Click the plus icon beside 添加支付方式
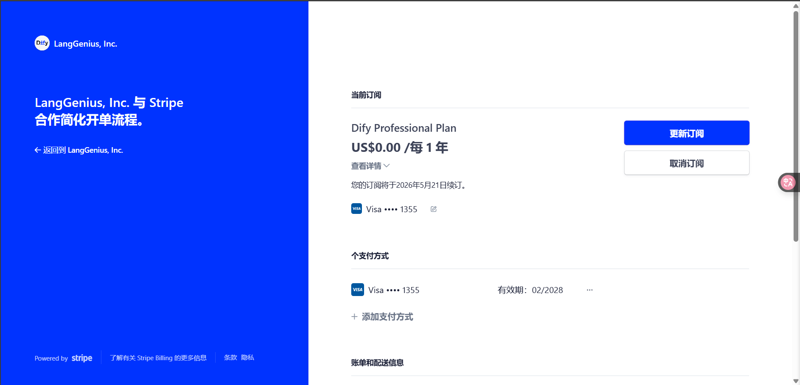Screen dimensions: 800x385 354,317
